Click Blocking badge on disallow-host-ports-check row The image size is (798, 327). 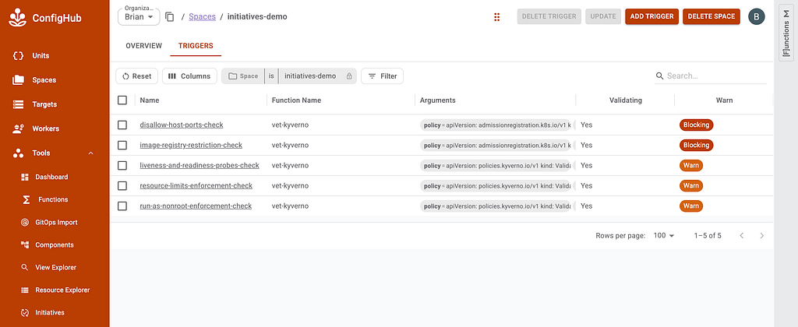click(x=696, y=125)
